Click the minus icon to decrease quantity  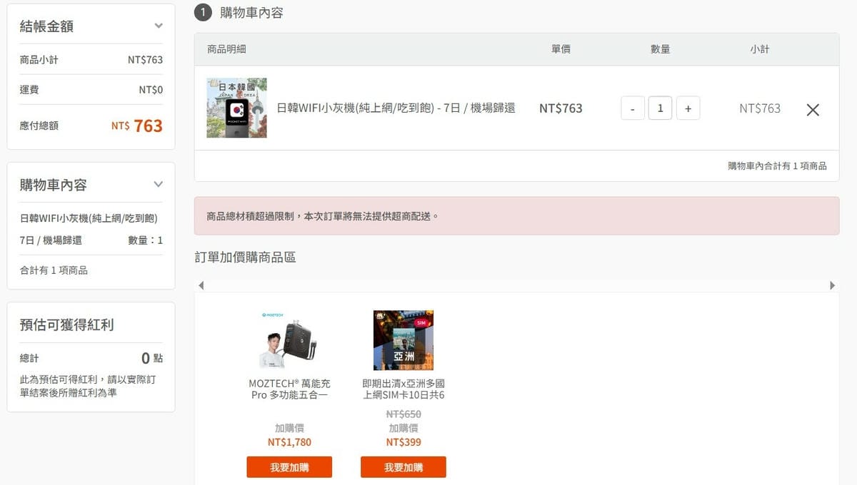[632, 108]
